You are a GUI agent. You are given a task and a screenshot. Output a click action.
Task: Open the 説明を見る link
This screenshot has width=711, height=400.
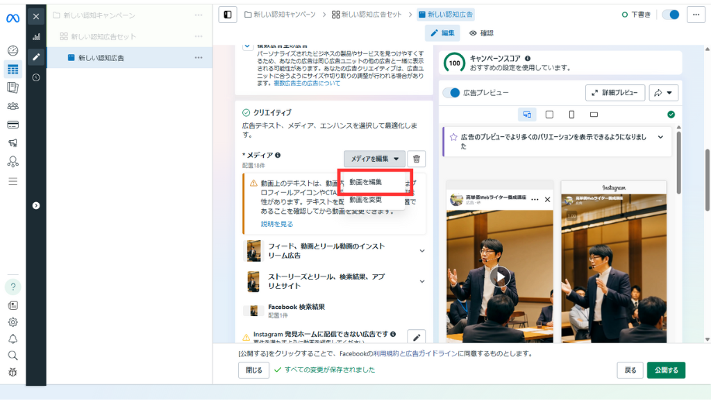point(277,224)
